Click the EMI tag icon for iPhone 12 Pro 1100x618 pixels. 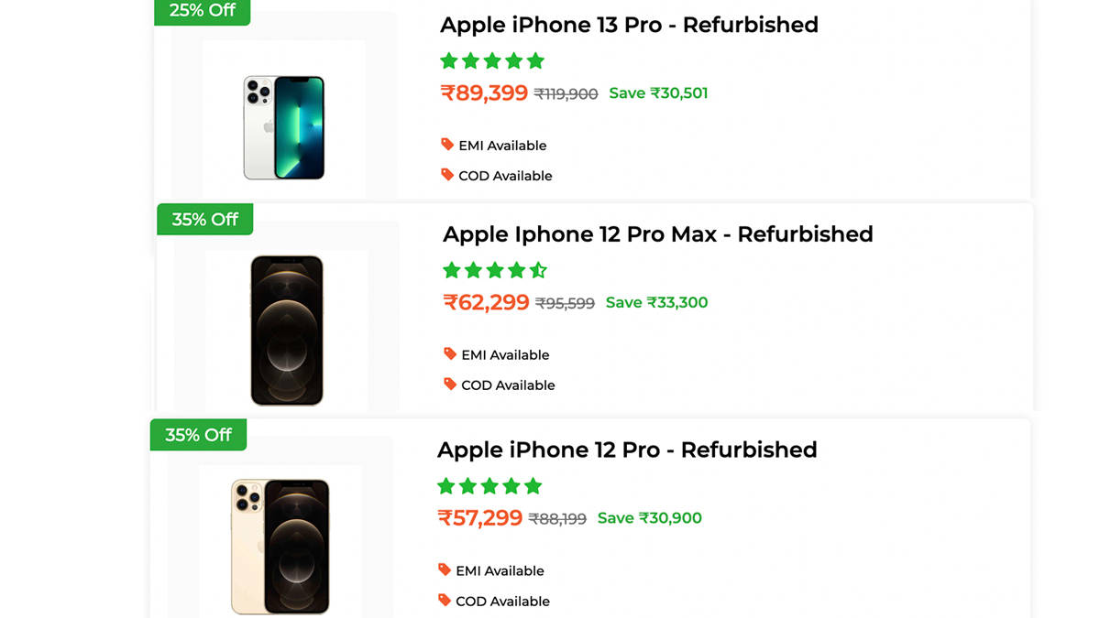(445, 570)
